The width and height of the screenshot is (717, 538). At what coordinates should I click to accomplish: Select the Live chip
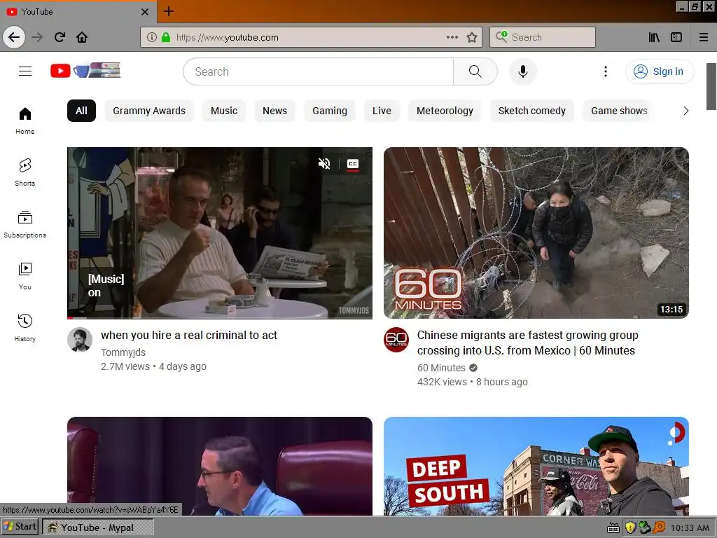coord(382,111)
